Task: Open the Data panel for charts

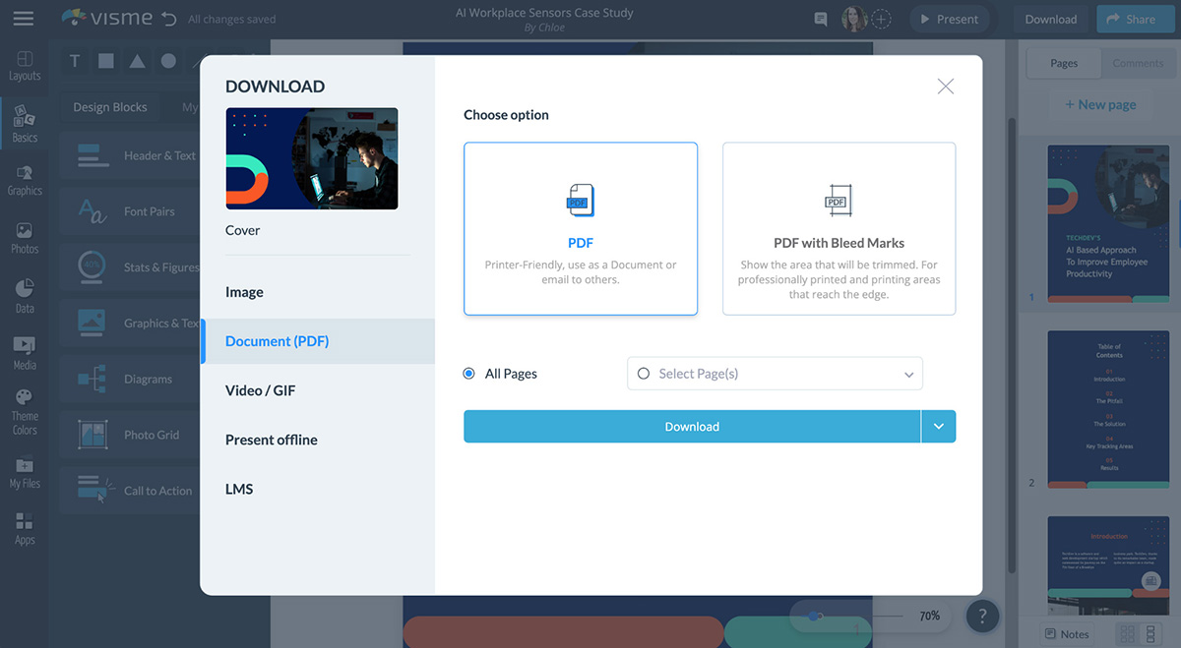Action: click(x=24, y=292)
